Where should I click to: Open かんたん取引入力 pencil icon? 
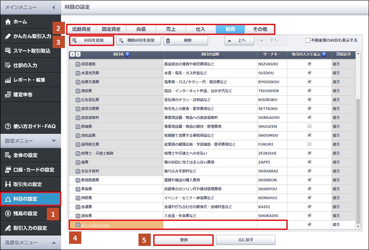tap(8, 36)
